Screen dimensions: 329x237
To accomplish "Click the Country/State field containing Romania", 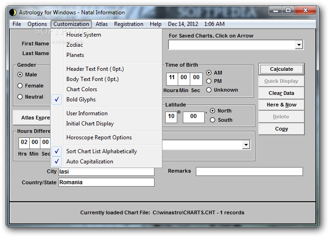I will [106, 182].
